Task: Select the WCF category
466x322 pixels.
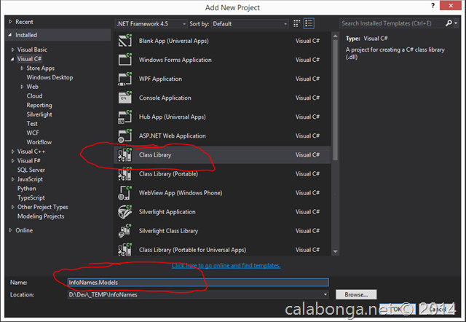Action: click(33, 133)
